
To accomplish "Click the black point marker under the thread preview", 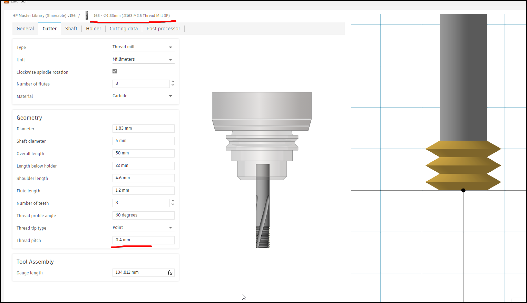I will [x=463, y=190].
